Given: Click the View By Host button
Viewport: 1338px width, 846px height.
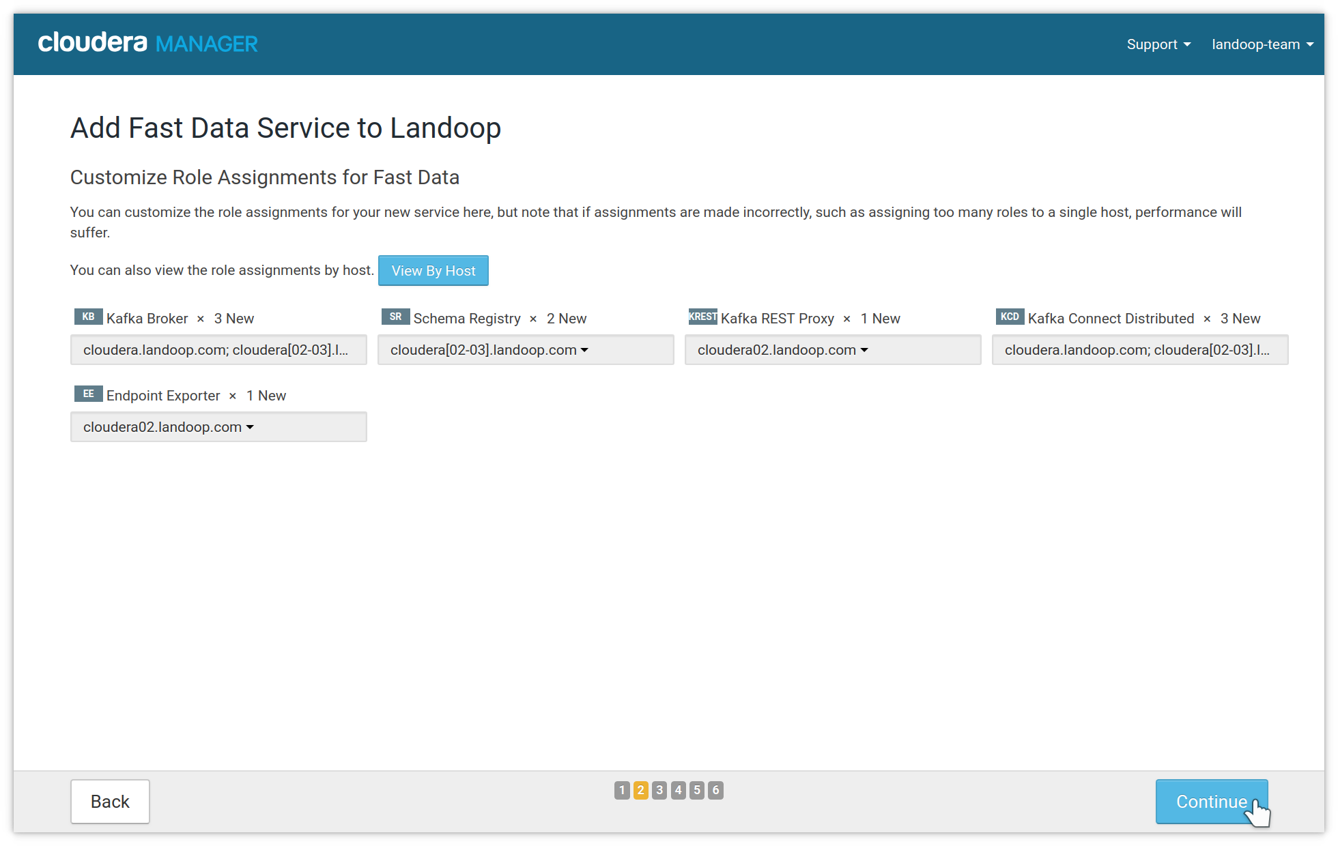Looking at the screenshot, I should click(x=432, y=271).
